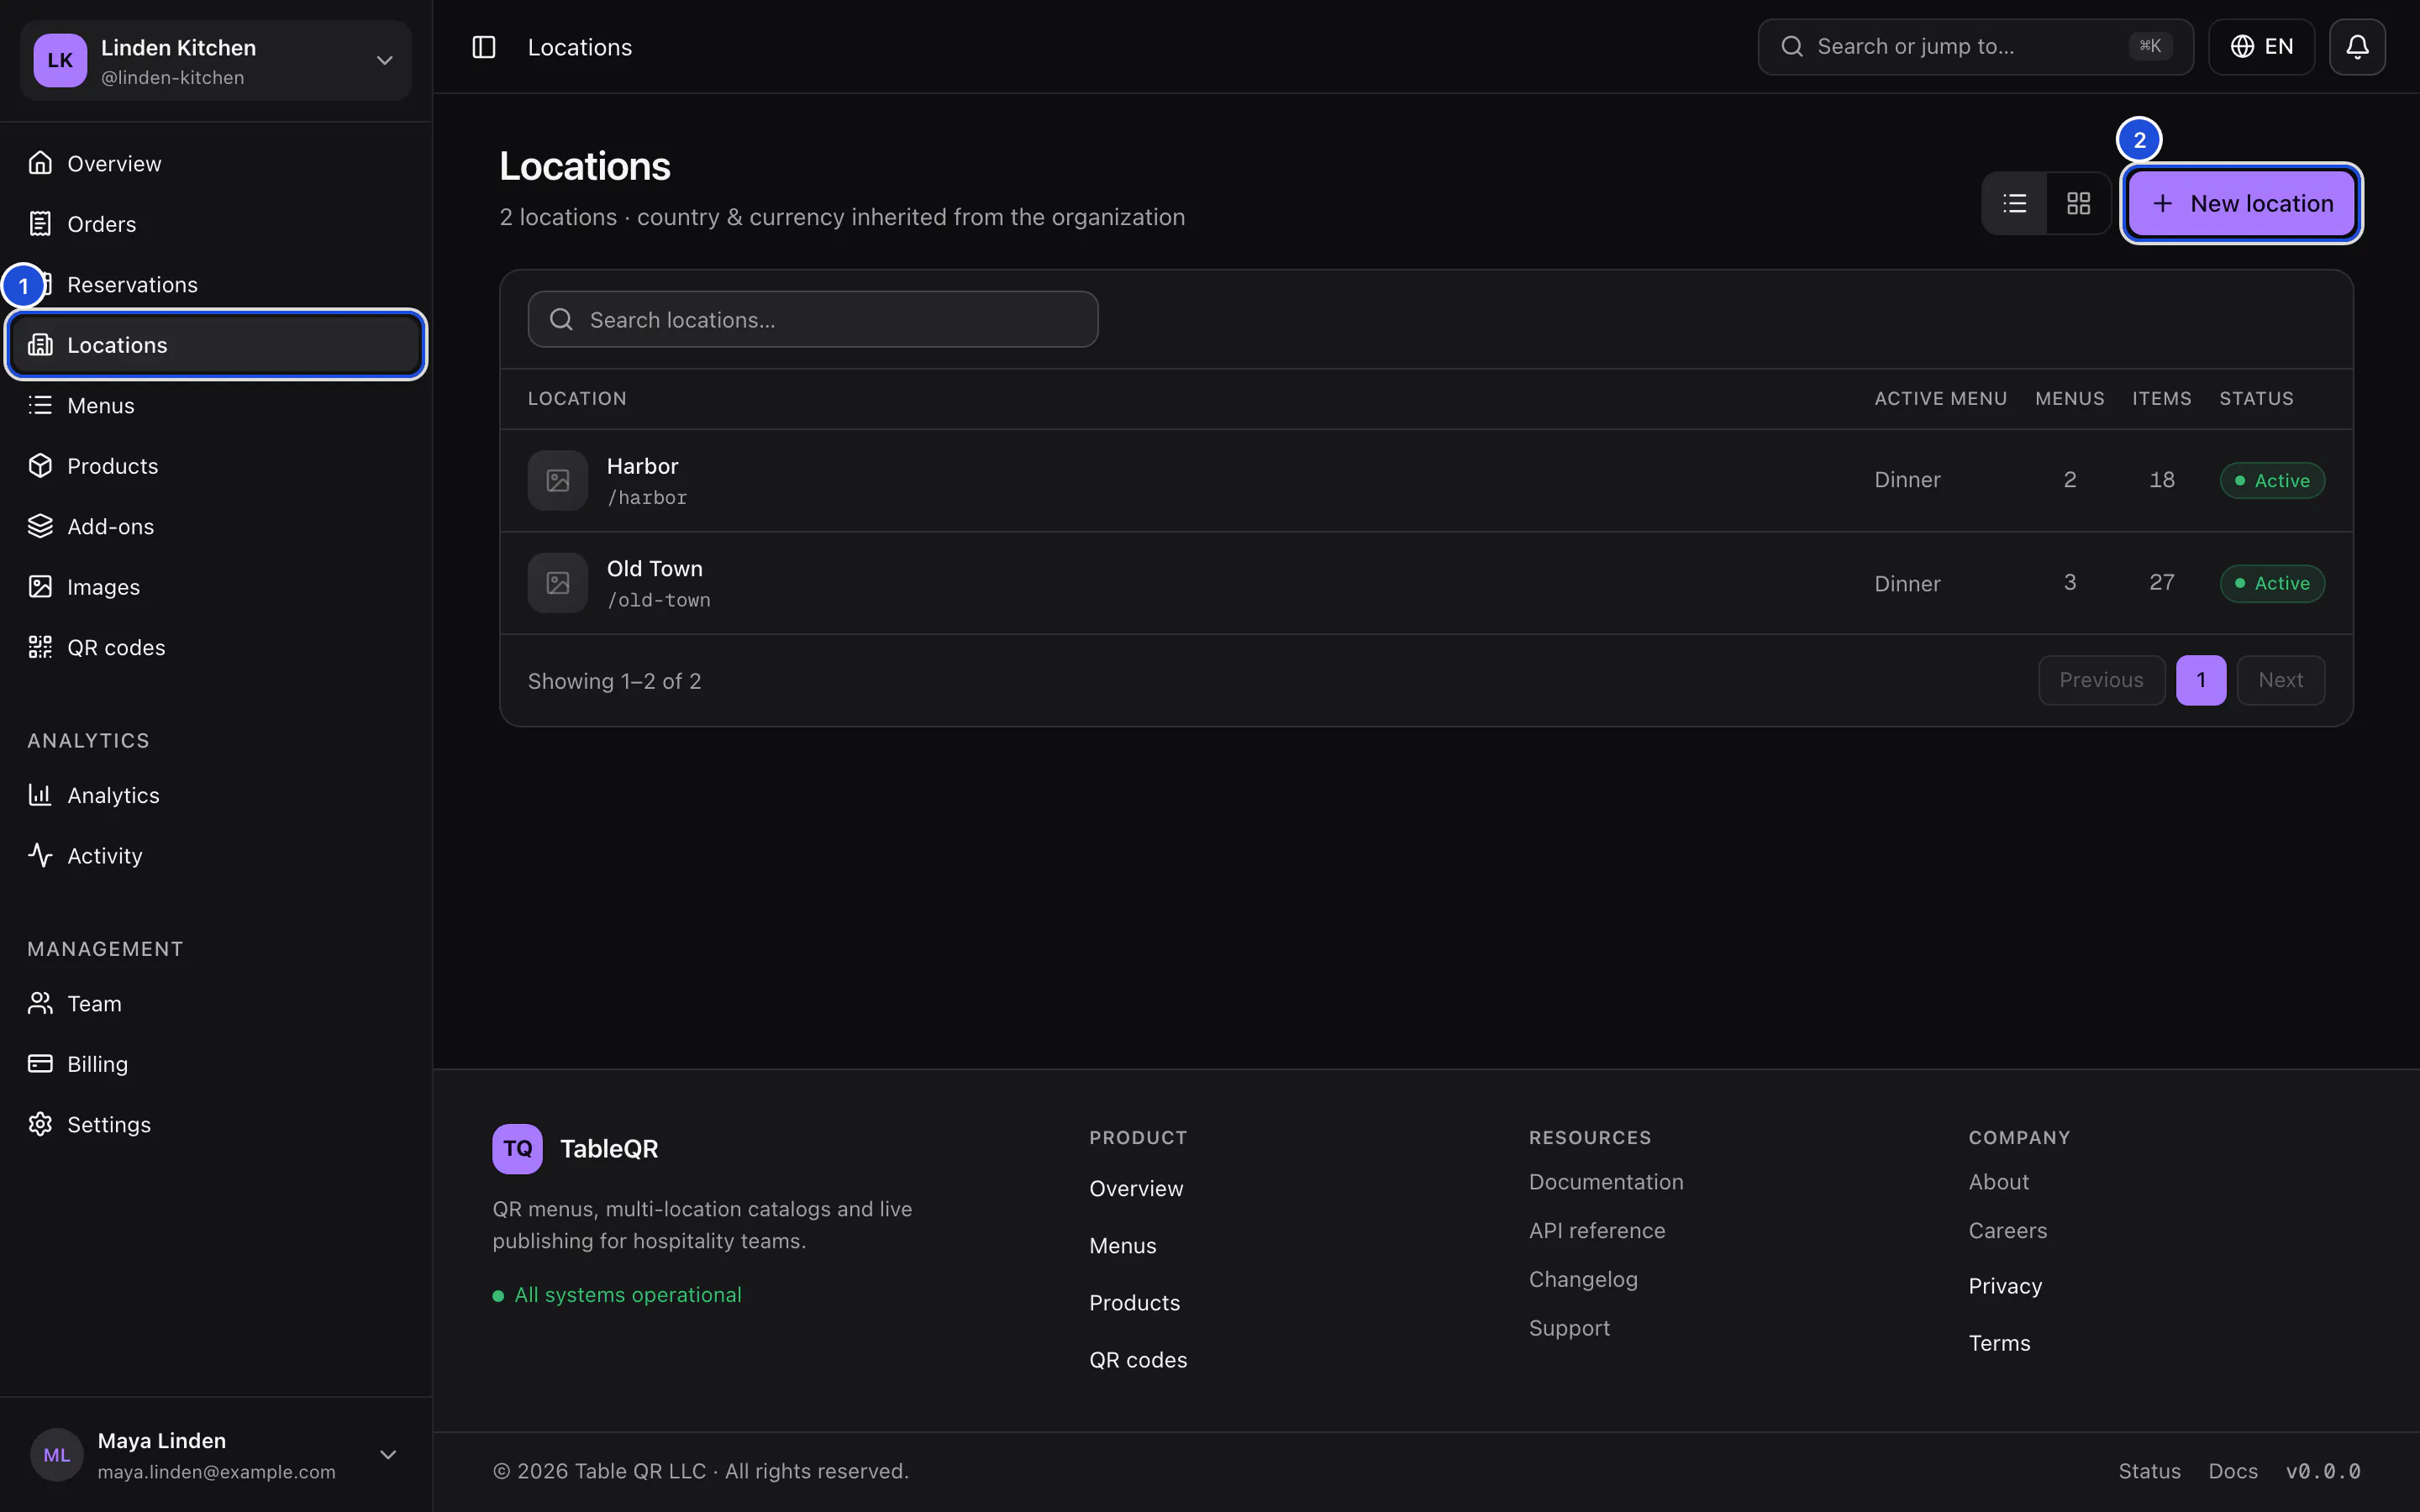Open Analytics in the sidebar
This screenshot has width=2420, height=1512.
(x=216, y=795)
